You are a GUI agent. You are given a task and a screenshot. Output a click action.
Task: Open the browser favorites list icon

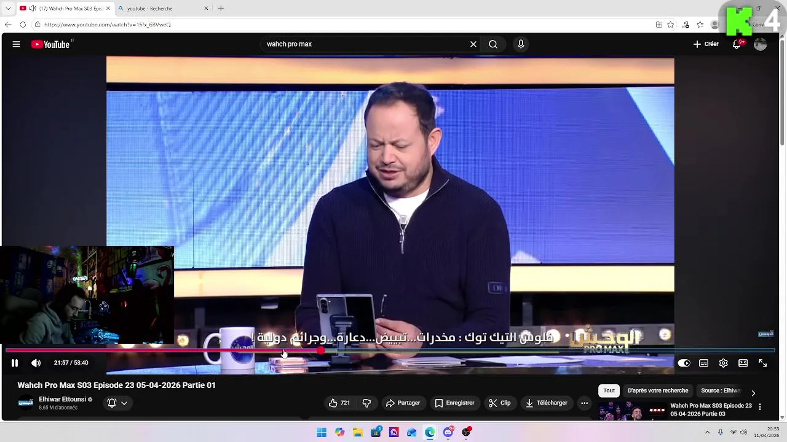[700, 25]
